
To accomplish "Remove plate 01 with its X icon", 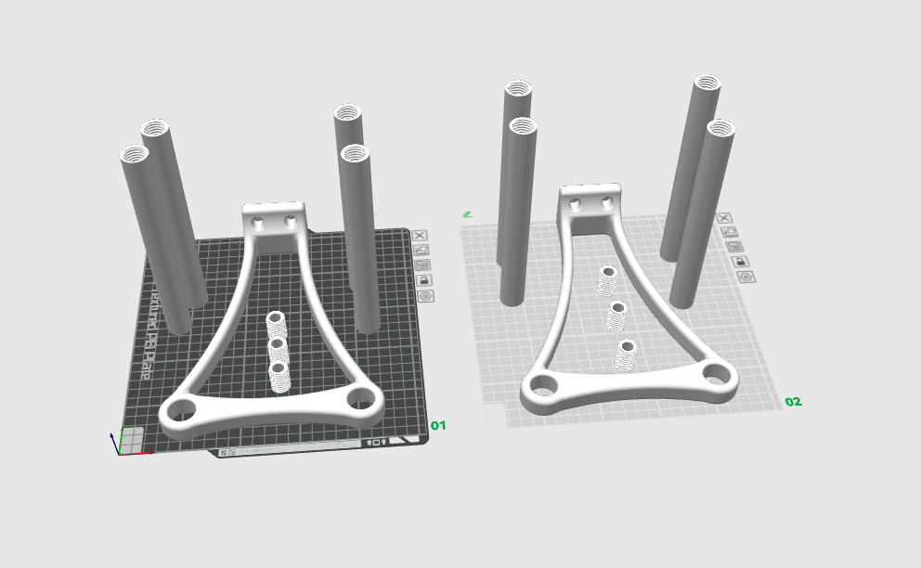I will (420, 236).
